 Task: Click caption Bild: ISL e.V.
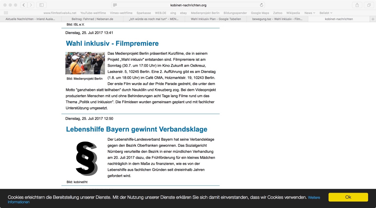tap(75, 25)
